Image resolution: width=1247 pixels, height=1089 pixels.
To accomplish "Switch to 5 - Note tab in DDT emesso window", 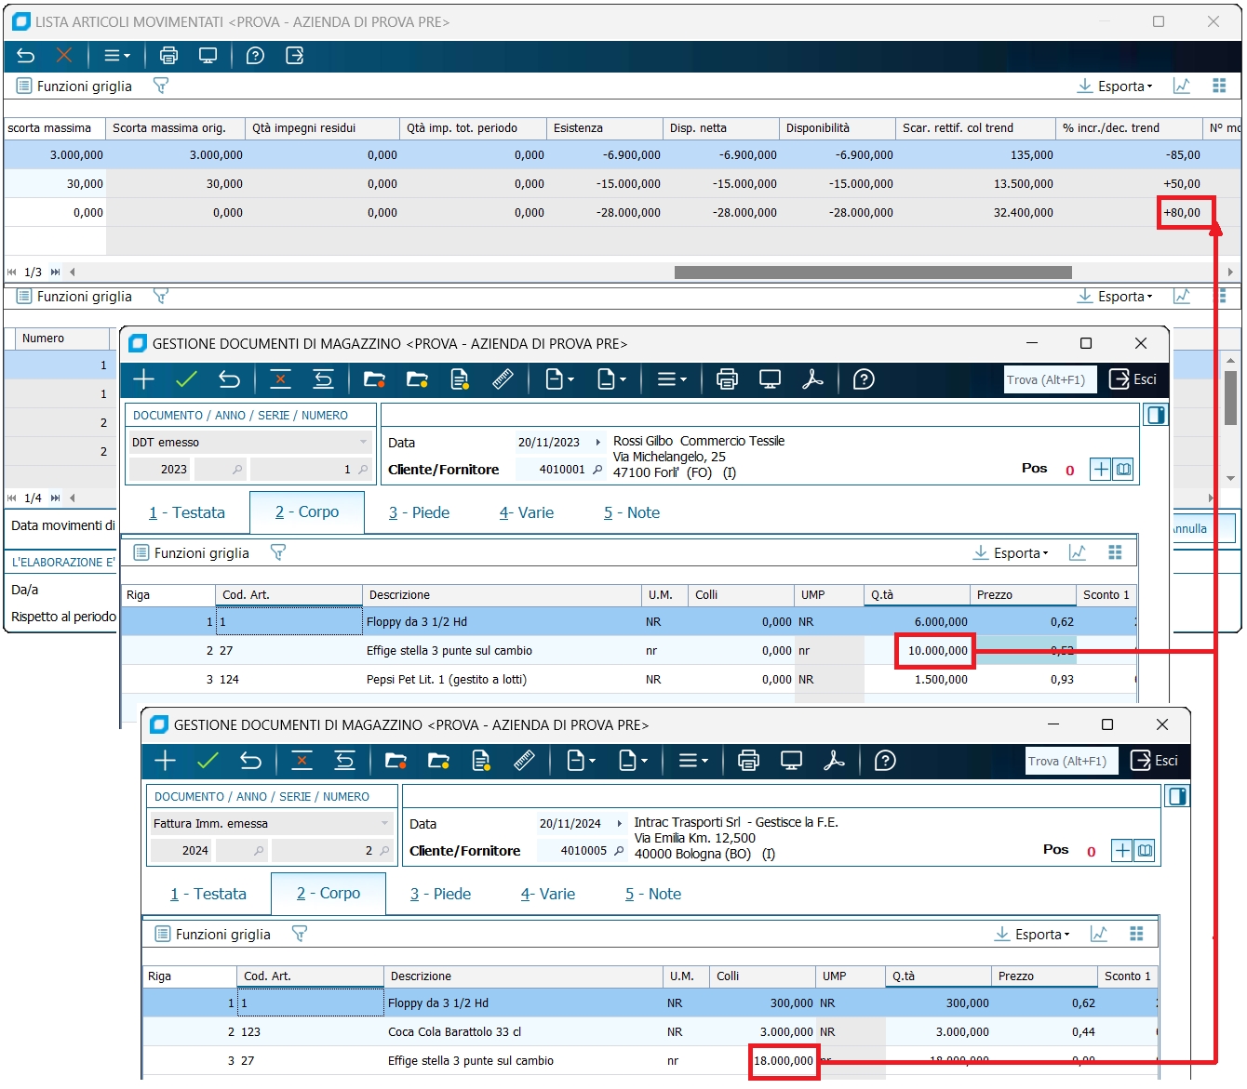I will [632, 512].
